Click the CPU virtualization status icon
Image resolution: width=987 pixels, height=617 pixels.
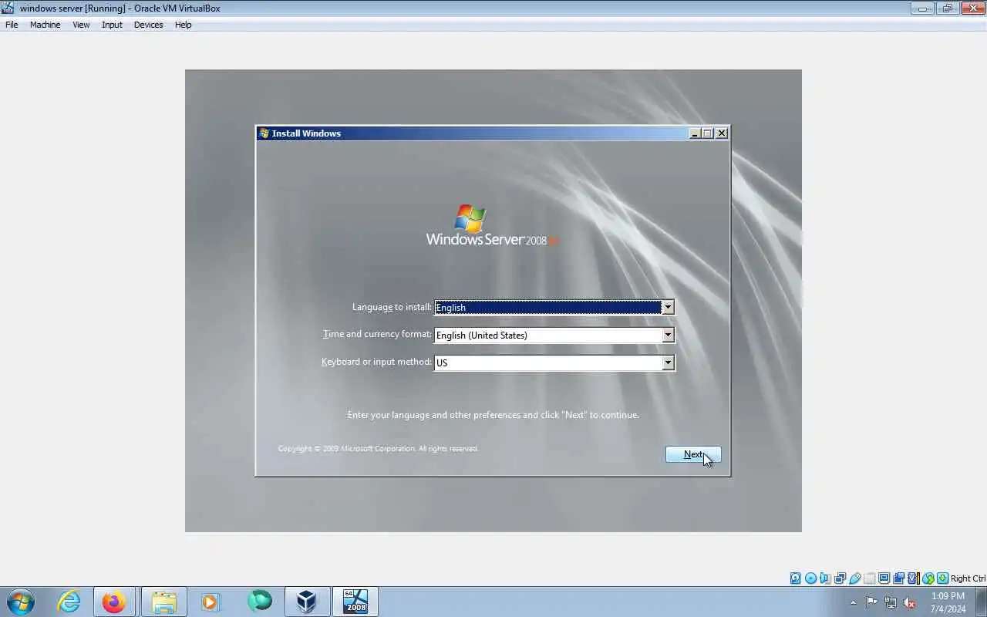tap(913, 578)
